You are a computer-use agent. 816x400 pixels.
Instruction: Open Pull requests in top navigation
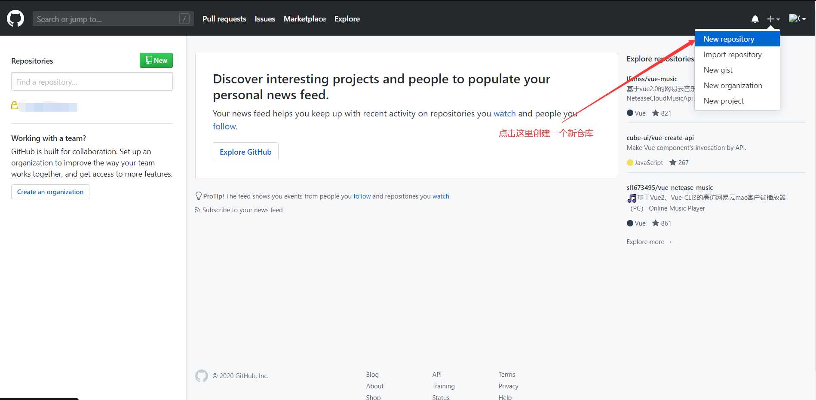pos(224,19)
